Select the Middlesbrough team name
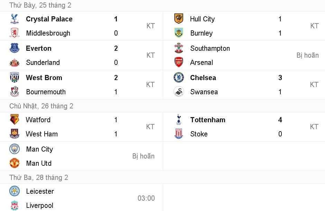 [x=48, y=33]
